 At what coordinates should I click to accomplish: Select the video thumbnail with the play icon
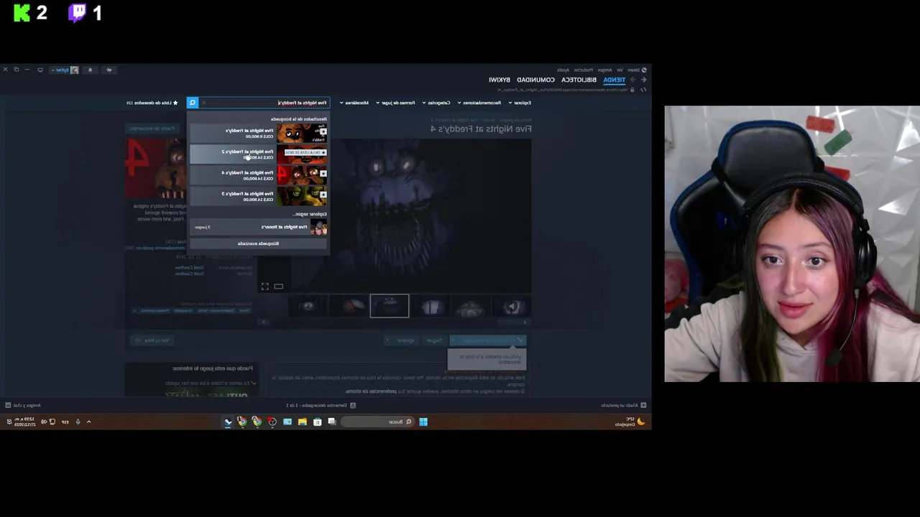513,307
